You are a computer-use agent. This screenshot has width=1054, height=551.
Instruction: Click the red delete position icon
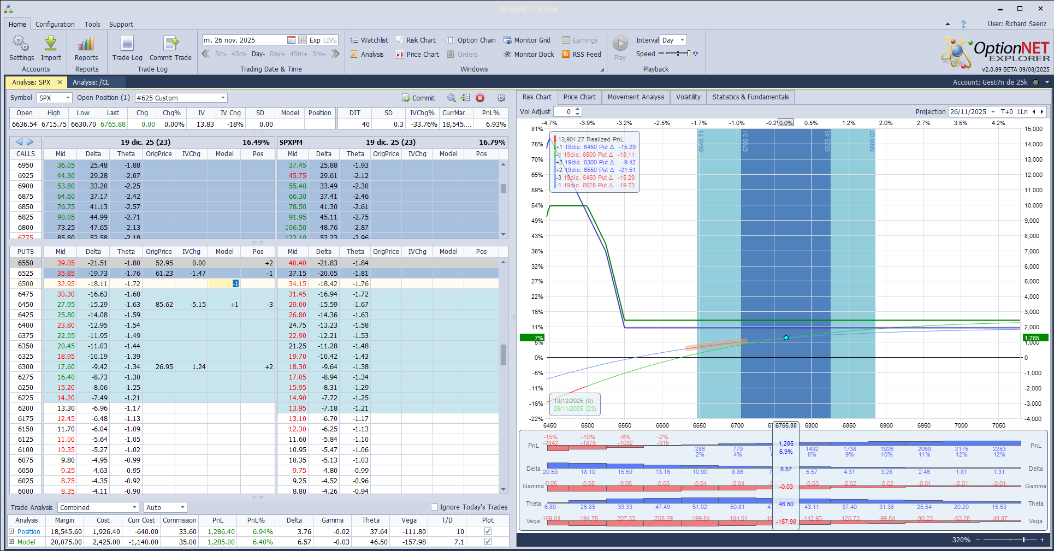pyautogui.click(x=480, y=98)
